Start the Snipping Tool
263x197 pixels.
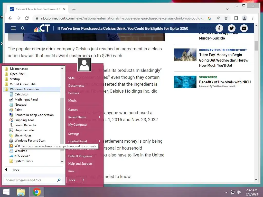point(24,120)
